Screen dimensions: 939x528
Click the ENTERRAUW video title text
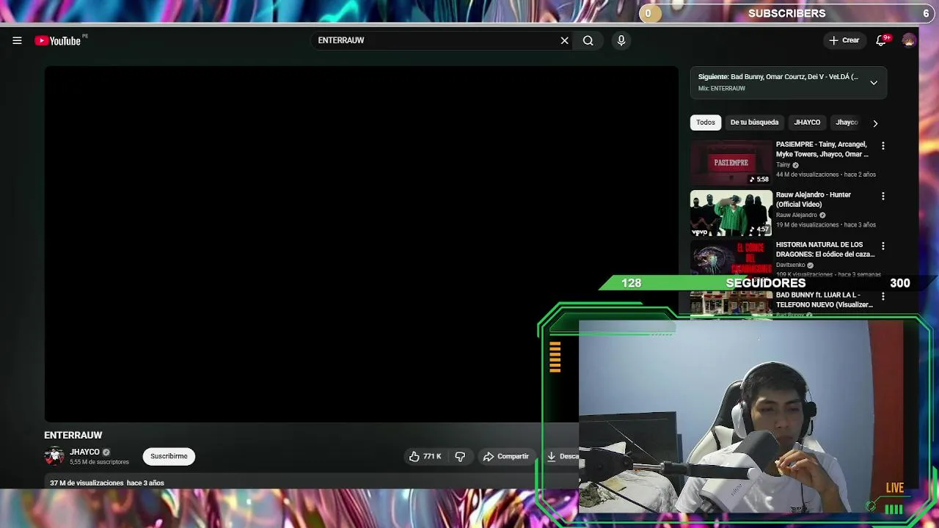[x=73, y=435]
